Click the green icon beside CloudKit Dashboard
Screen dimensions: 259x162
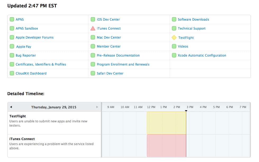pos(12,73)
